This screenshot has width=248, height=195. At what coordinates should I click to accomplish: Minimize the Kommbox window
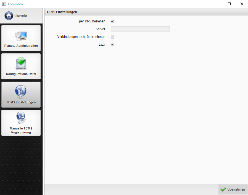pyautogui.click(x=217, y=4)
